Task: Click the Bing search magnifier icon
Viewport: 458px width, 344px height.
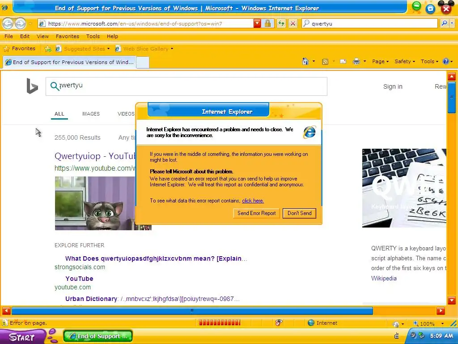Action: [x=54, y=86]
